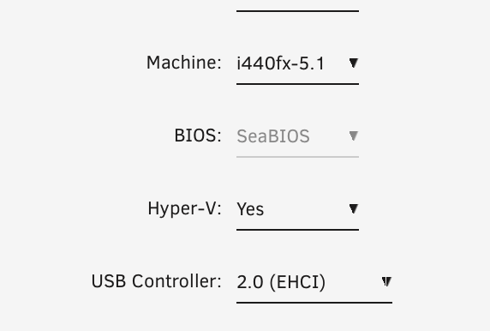This screenshot has height=331, width=490.
Task: Click empty area between SeaBIOS and its arrow
Action: [329, 136]
